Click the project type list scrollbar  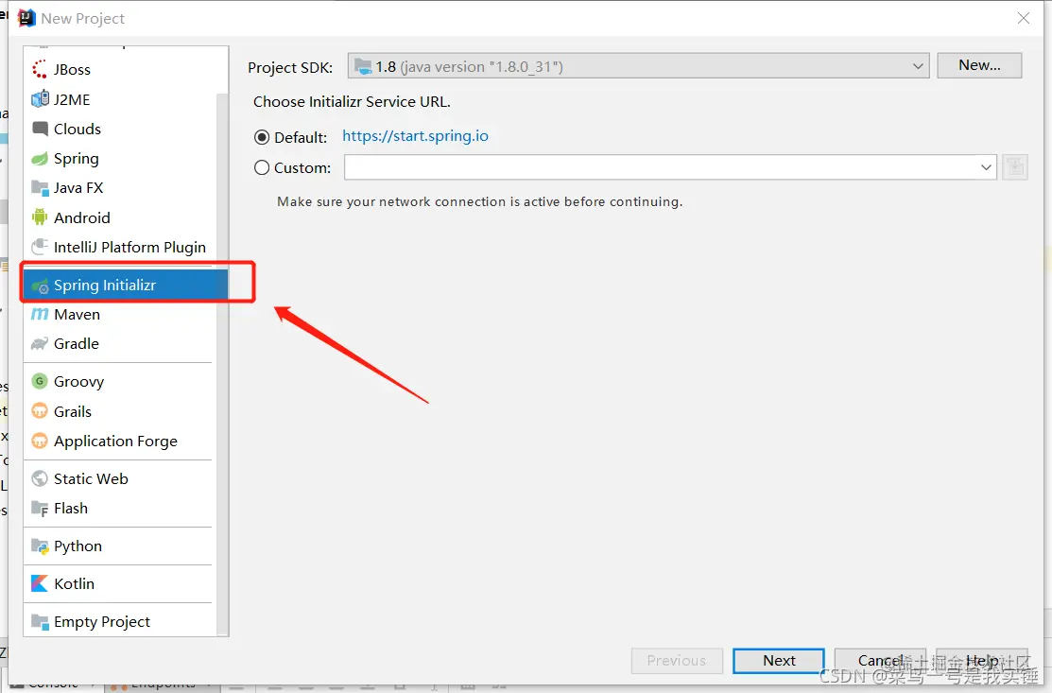pos(222,362)
